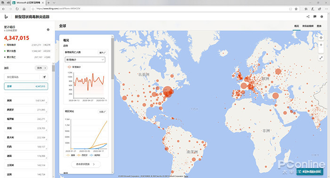
Task: Zoom in the map with plus button
Action: click(321, 45)
